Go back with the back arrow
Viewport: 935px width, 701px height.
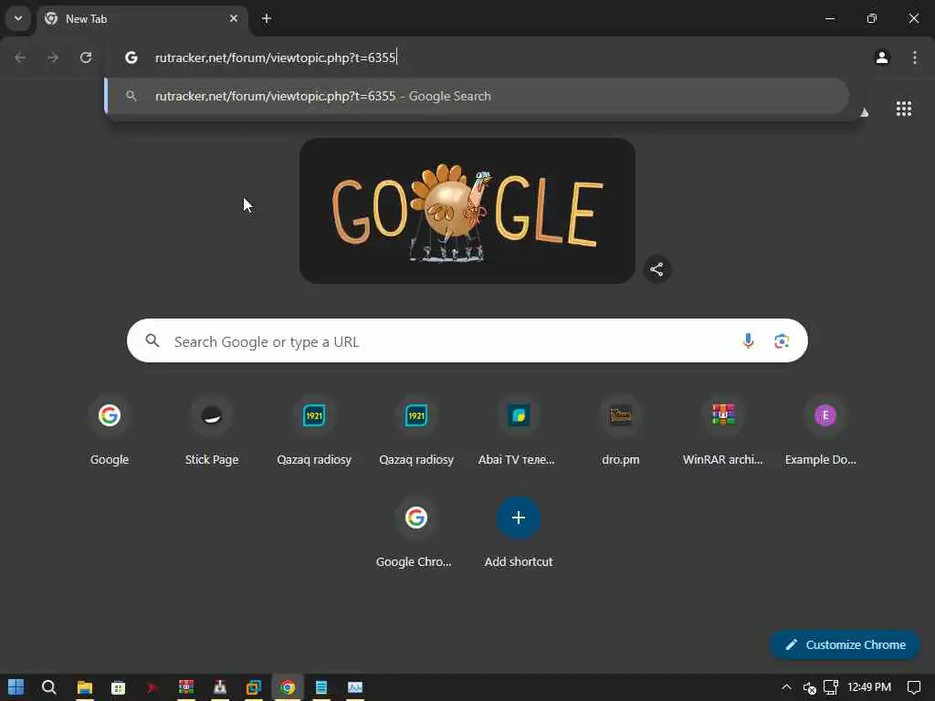point(20,58)
